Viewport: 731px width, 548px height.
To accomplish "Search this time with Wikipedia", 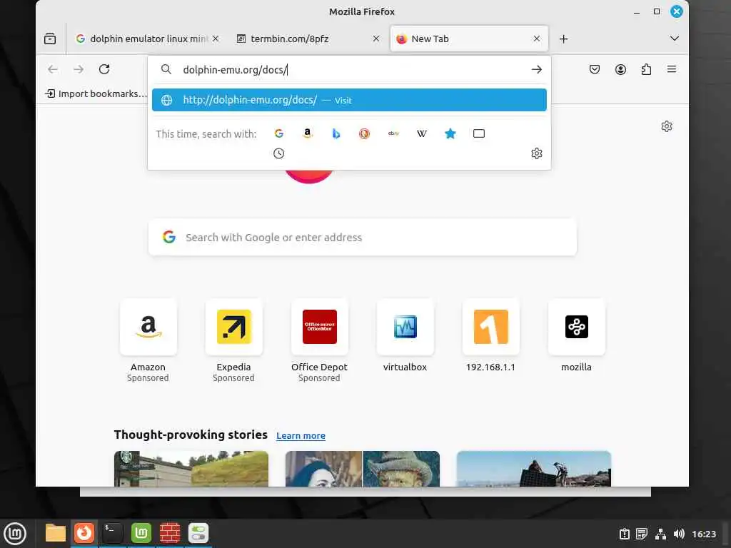I will tap(421, 133).
